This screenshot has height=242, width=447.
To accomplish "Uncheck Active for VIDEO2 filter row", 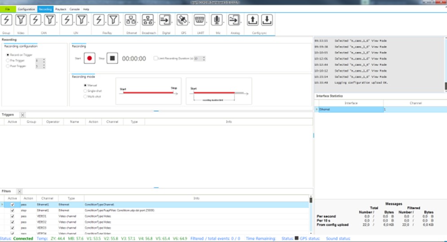I will pos(12,222).
